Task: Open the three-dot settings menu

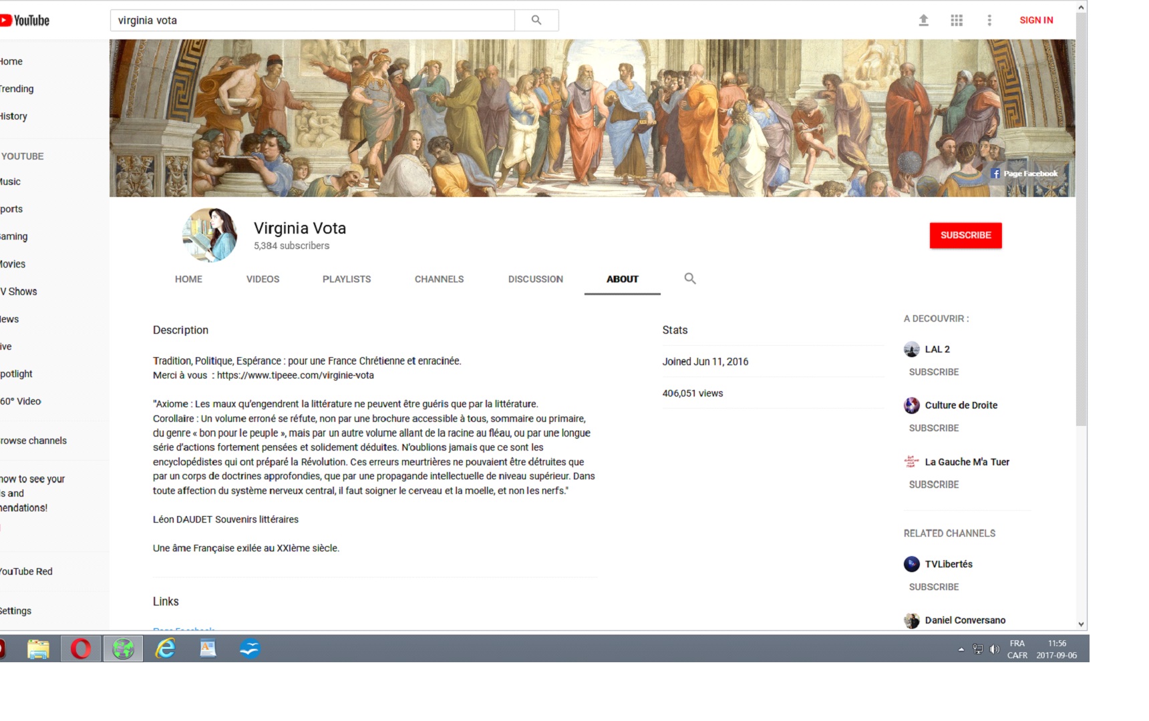Action: pyautogui.click(x=989, y=20)
